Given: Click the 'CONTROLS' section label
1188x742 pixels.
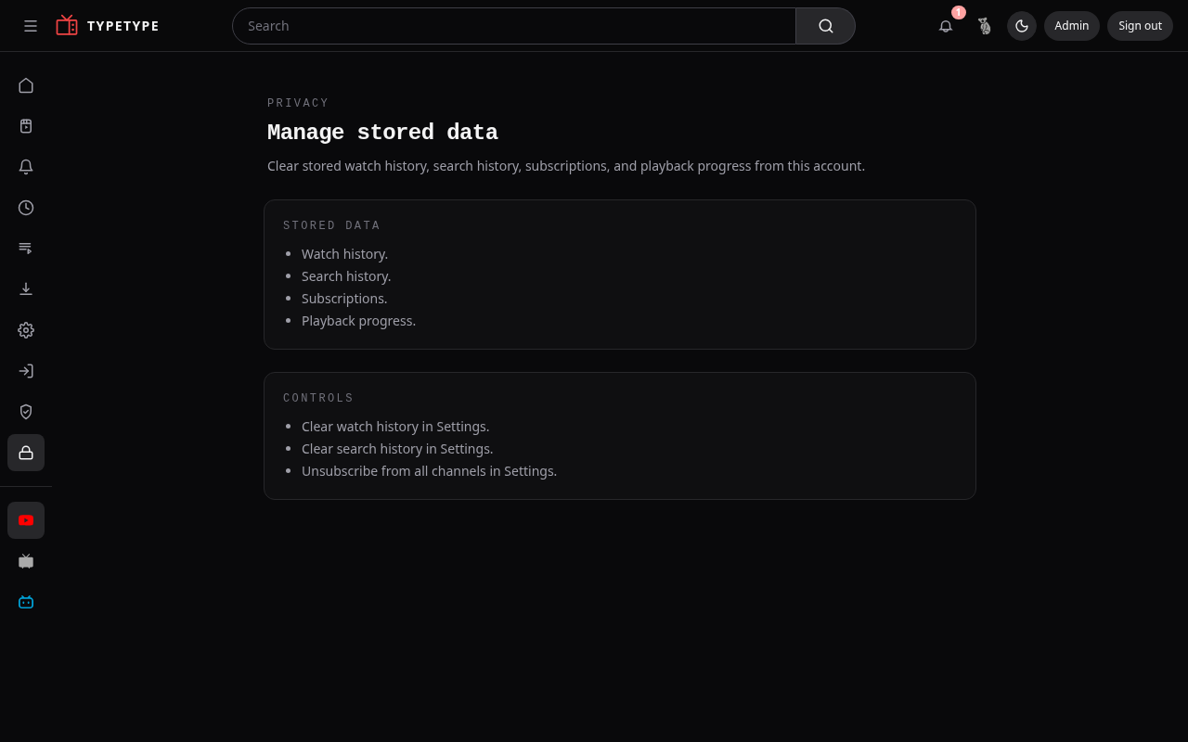Looking at the screenshot, I should 318,398.
